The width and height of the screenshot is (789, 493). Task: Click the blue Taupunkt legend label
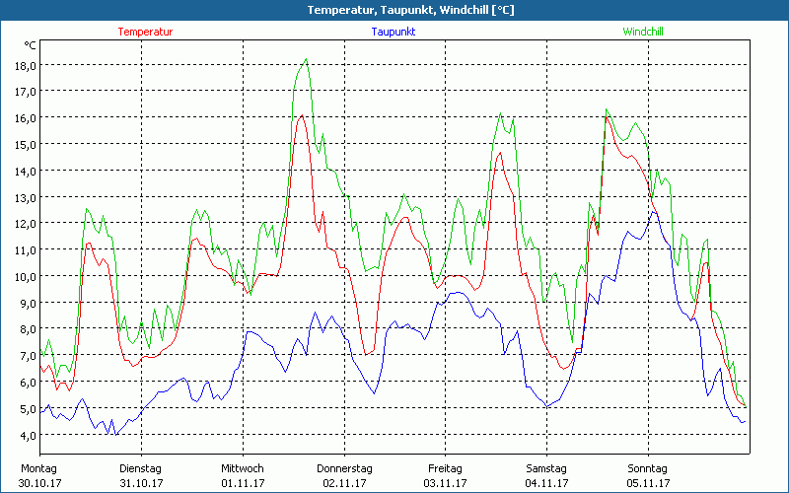[394, 32]
